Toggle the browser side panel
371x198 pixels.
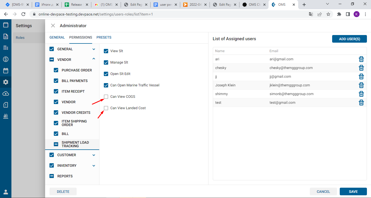pyautogui.click(x=348, y=14)
